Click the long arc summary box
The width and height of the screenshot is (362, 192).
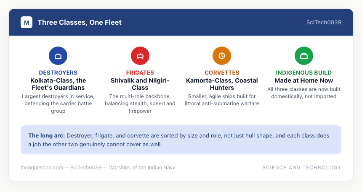(181, 140)
